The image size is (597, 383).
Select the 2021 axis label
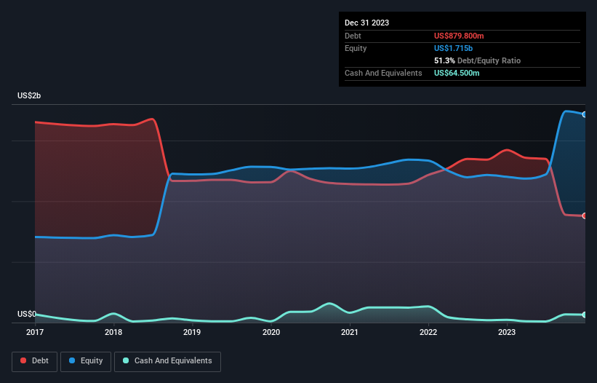tap(350, 332)
